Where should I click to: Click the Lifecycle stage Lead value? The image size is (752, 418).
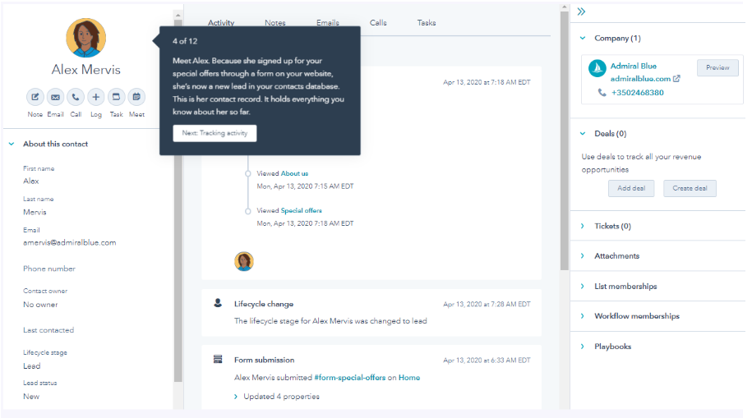coord(32,365)
